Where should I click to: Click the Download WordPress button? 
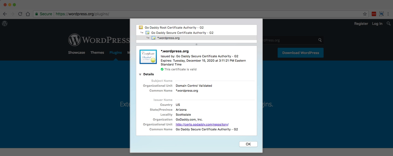pos(300,53)
